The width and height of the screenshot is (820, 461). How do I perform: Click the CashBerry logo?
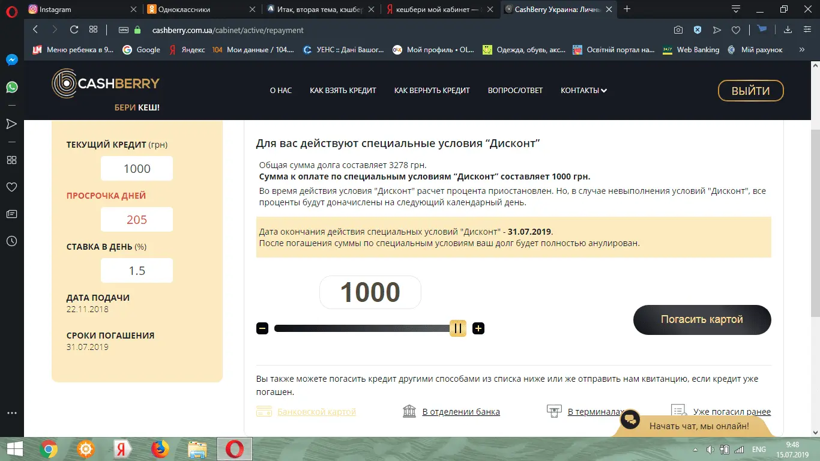(x=106, y=84)
